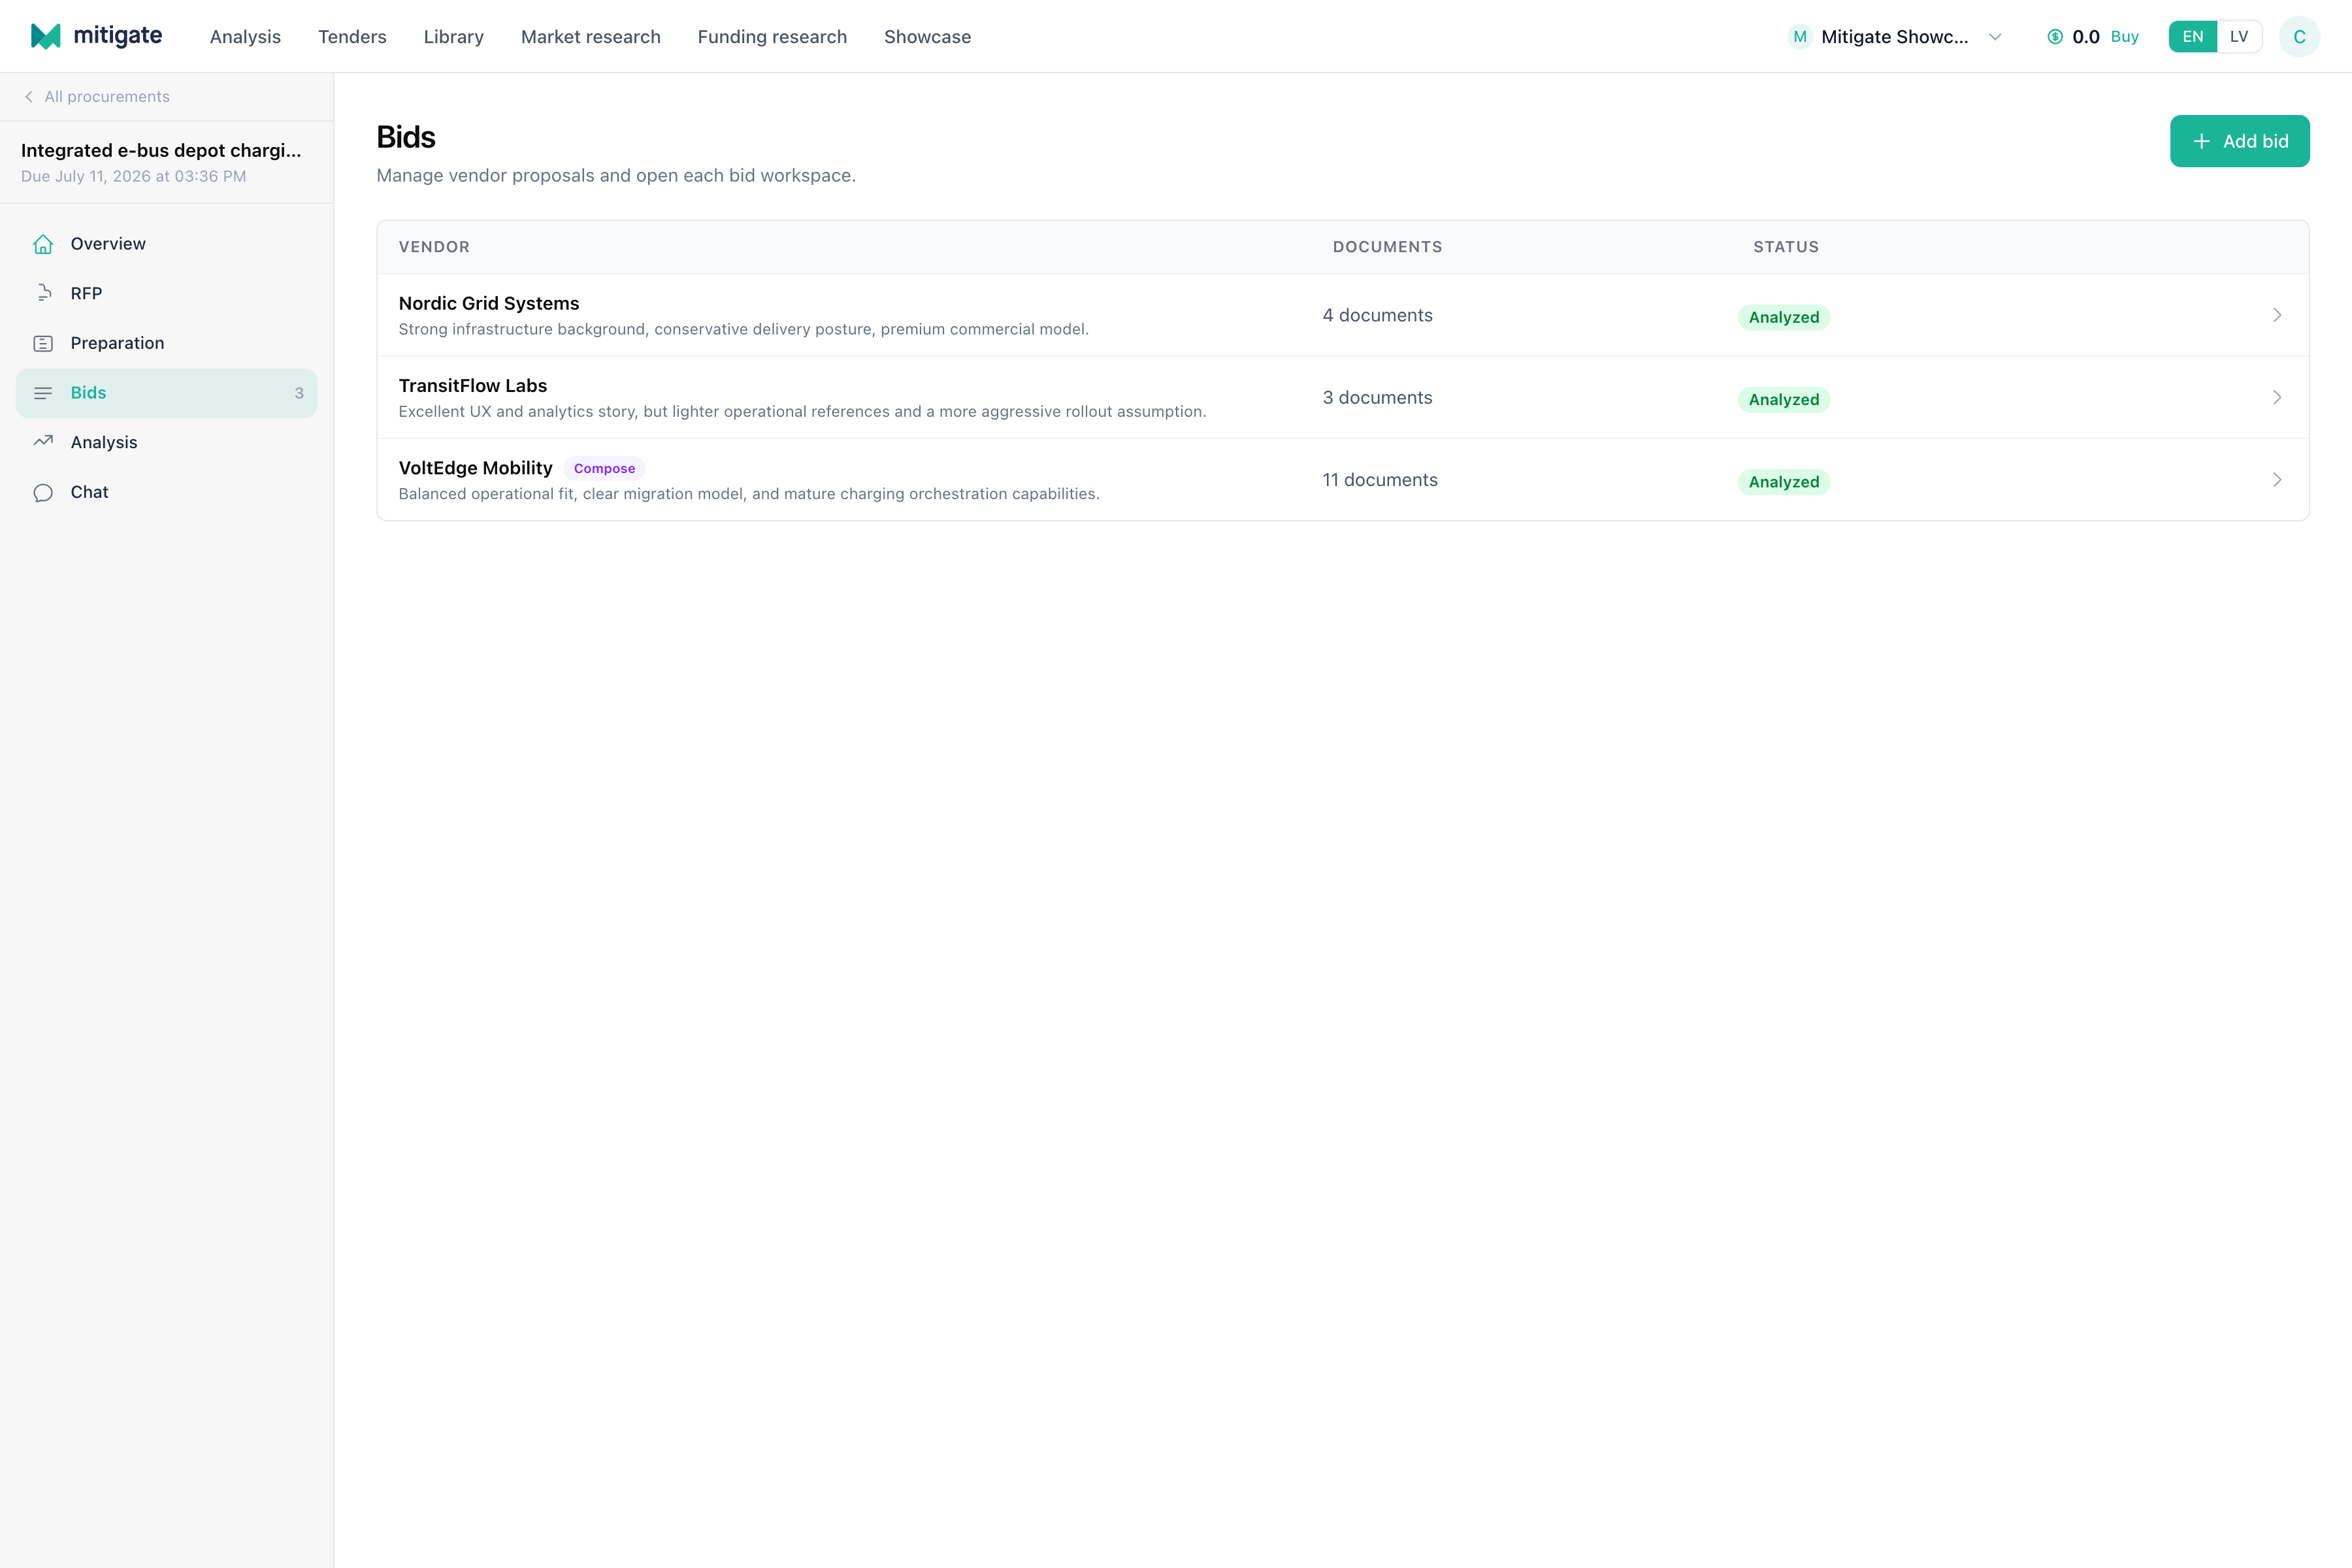Open TransitFlow Labs row chevron

[x=2277, y=397]
